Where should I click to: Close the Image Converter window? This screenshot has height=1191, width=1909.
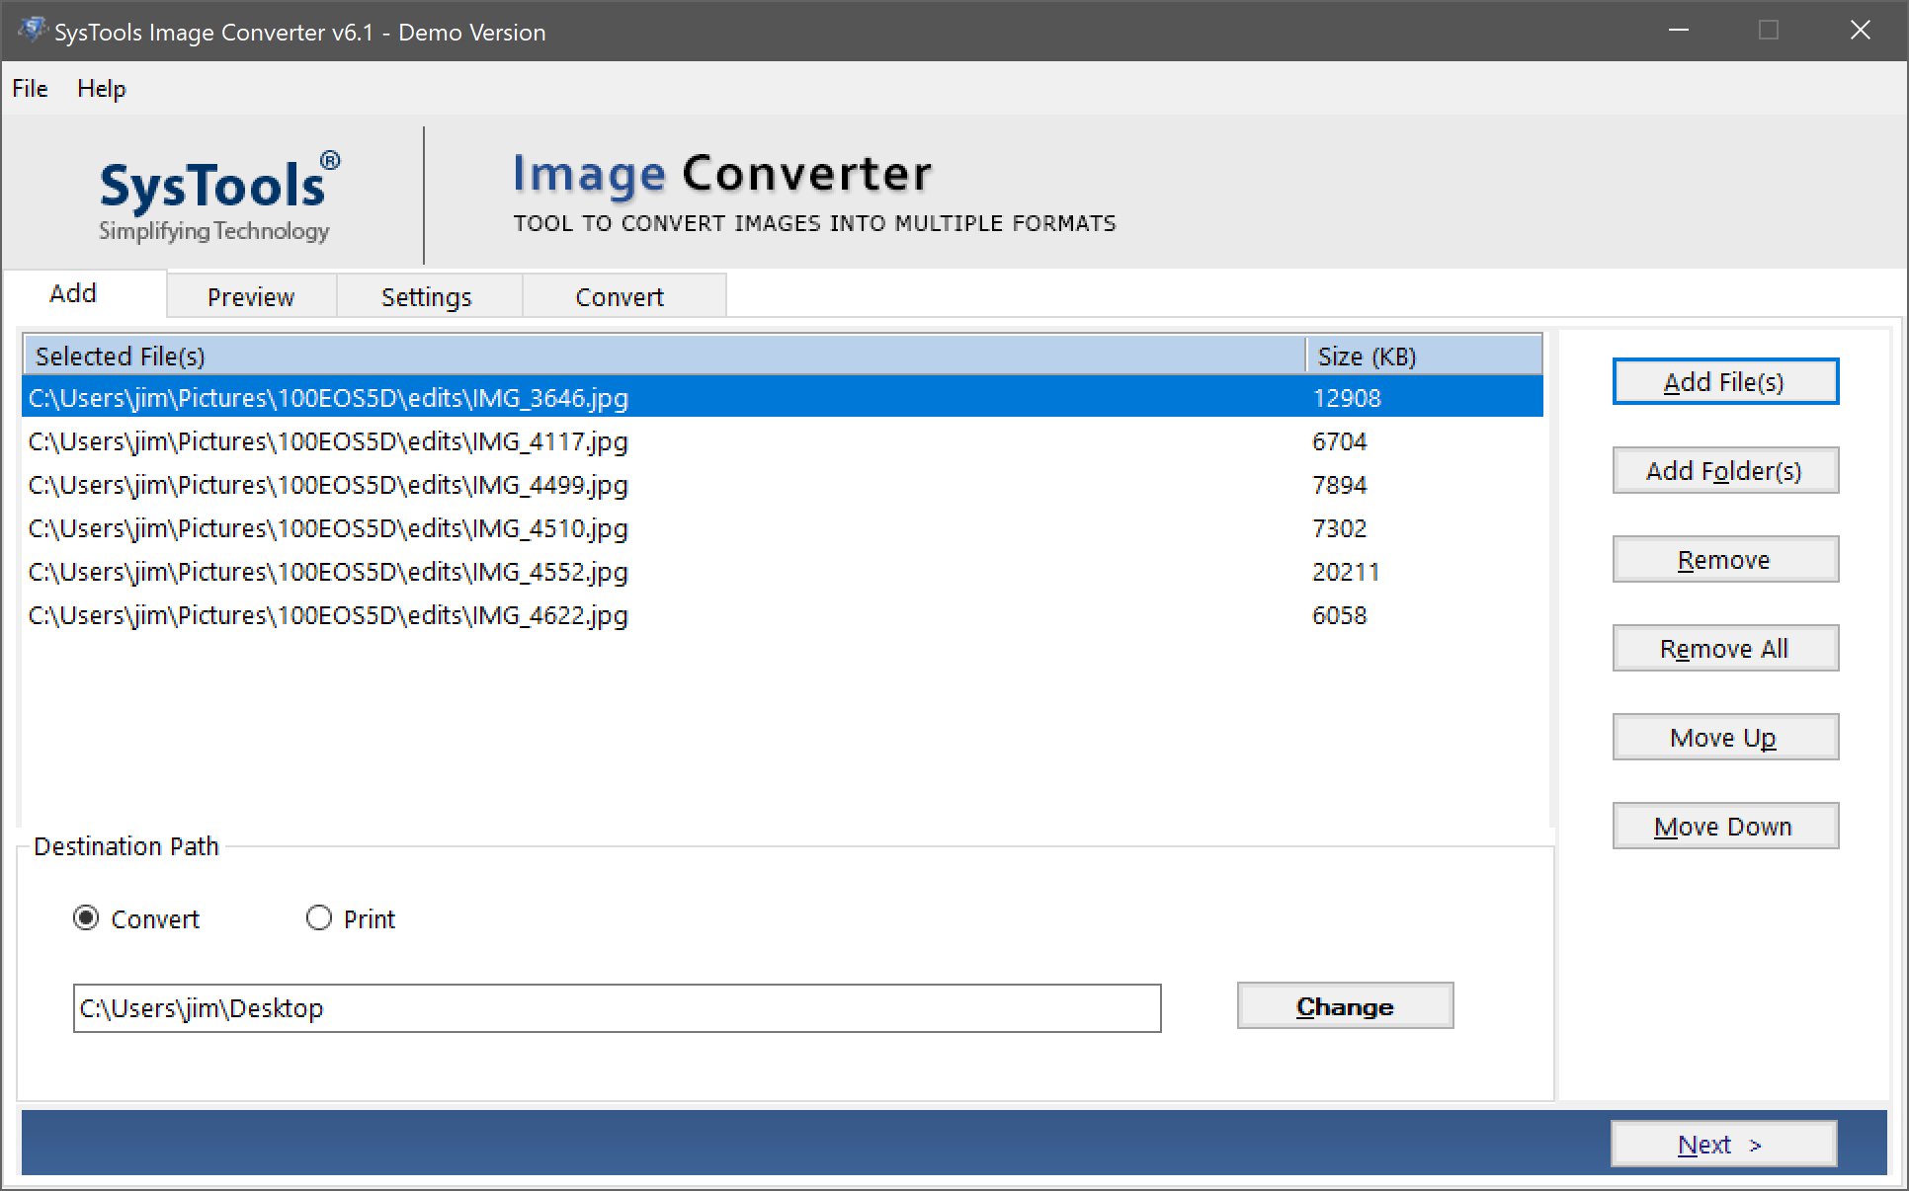click(1860, 31)
